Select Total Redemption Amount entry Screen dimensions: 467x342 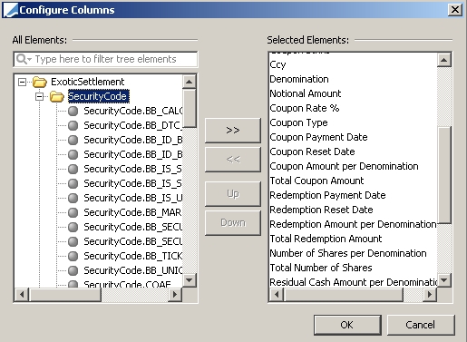(x=326, y=239)
